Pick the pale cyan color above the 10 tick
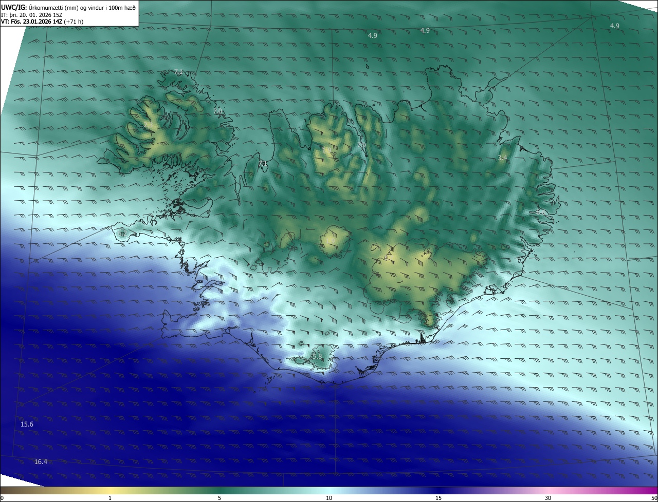This screenshot has width=658, height=502. coord(329,490)
